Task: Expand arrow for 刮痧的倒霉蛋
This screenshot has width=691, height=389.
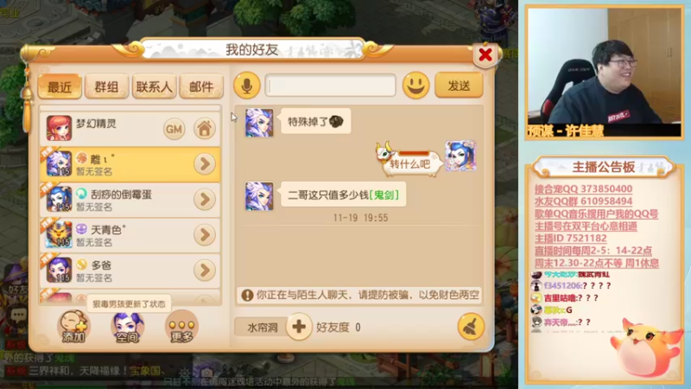Action: pyautogui.click(x=205, y=200)
